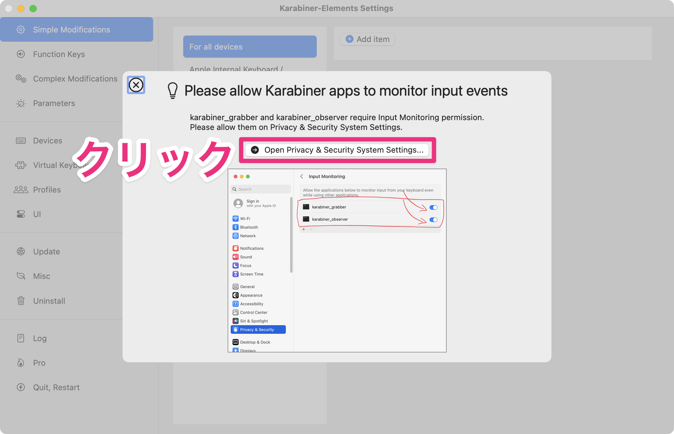Click the Add item button
The height and width of the screenshot is (434, 674).
coord(367,39)
